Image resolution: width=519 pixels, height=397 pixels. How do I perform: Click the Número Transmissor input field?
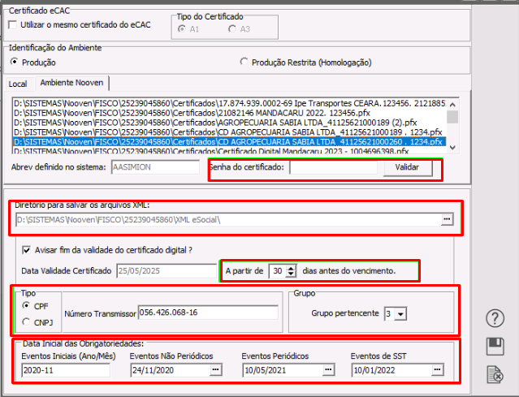pos(208,312)
